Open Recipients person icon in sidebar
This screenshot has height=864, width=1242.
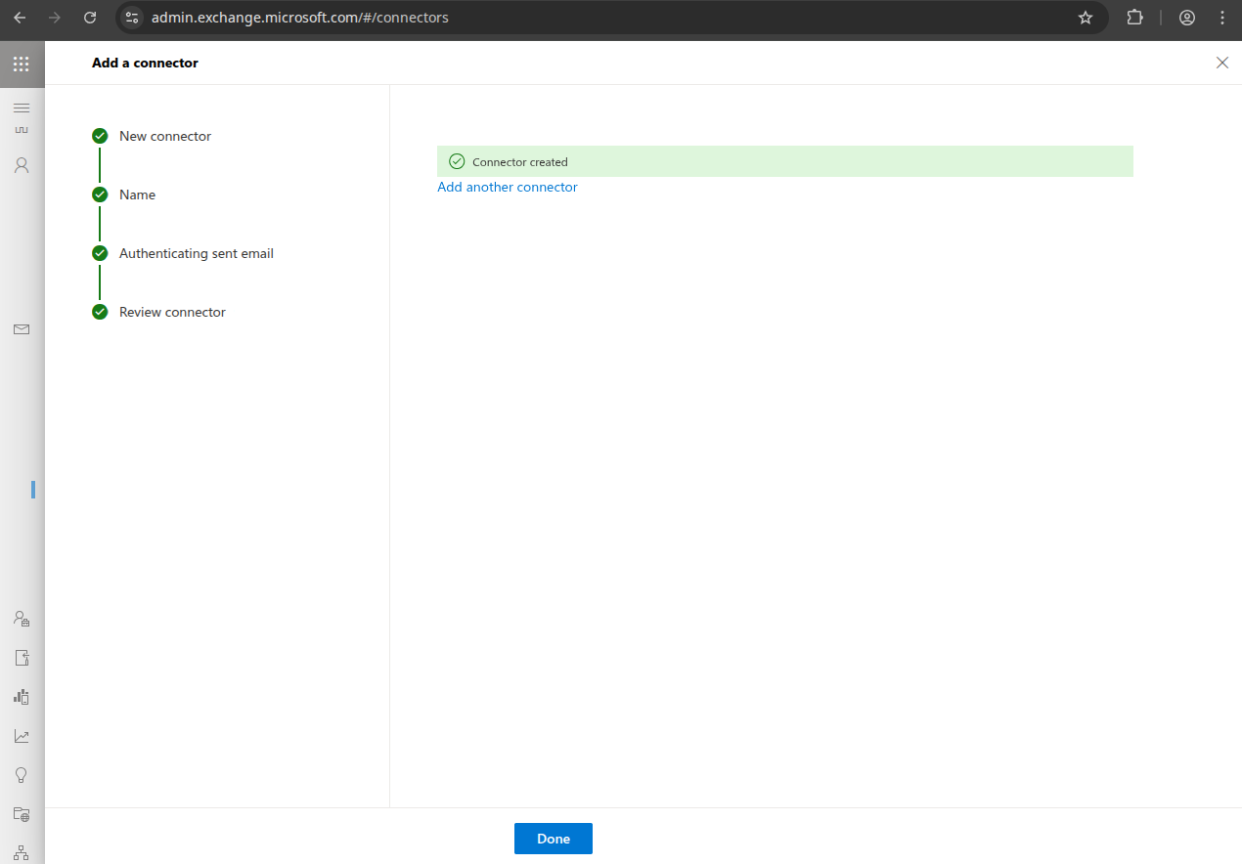22,165
